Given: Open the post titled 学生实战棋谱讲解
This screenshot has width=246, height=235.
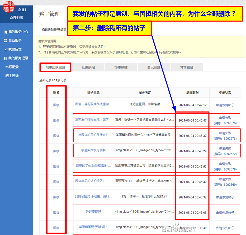Looking at the screenshot, I should pos(93,150).
